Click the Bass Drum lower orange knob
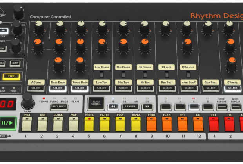This screenshot has width=243, height=164. (58, 64)
